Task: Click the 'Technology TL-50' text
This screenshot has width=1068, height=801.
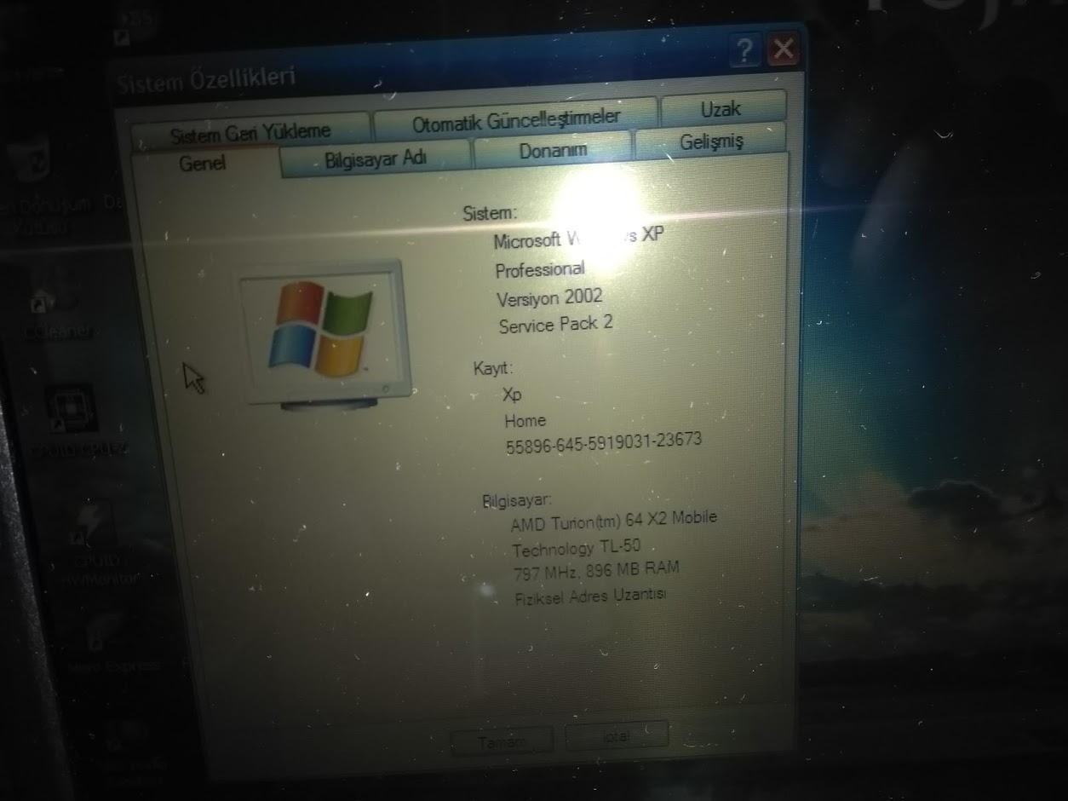Action: (x=576, y=548)
